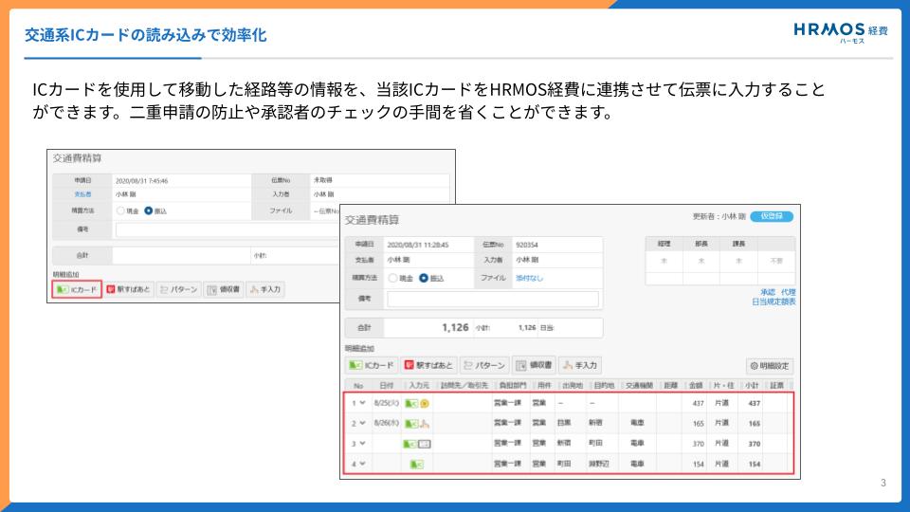Click 経理 approval column header

[x=664, y=244]
